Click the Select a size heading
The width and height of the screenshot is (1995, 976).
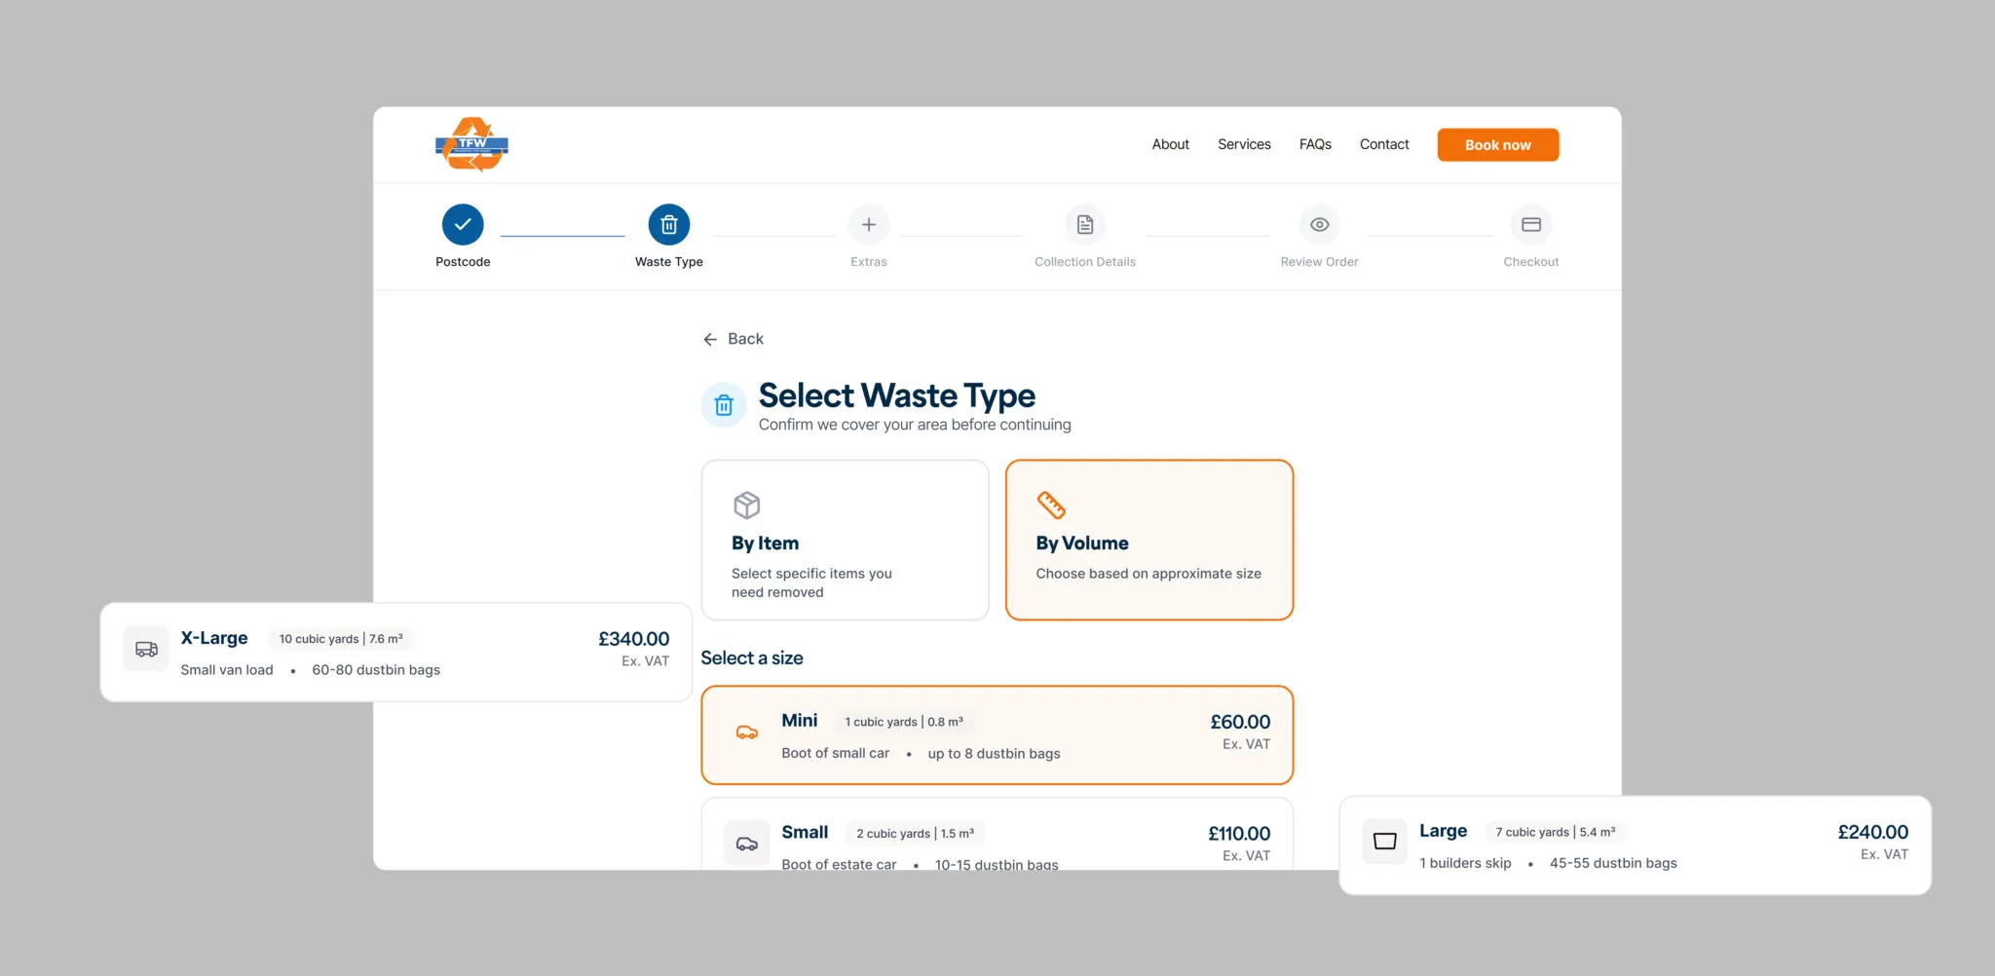[752, 658]
